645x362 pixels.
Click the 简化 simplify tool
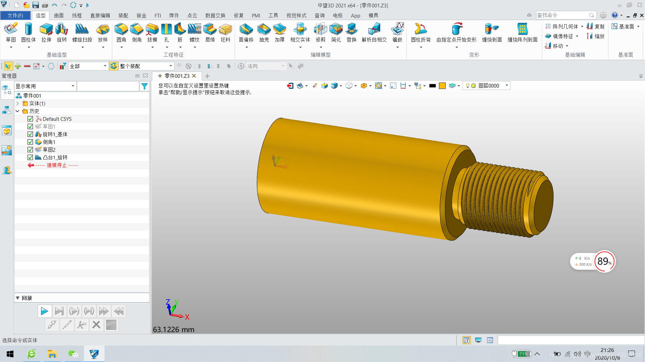(x=336, y=33)
